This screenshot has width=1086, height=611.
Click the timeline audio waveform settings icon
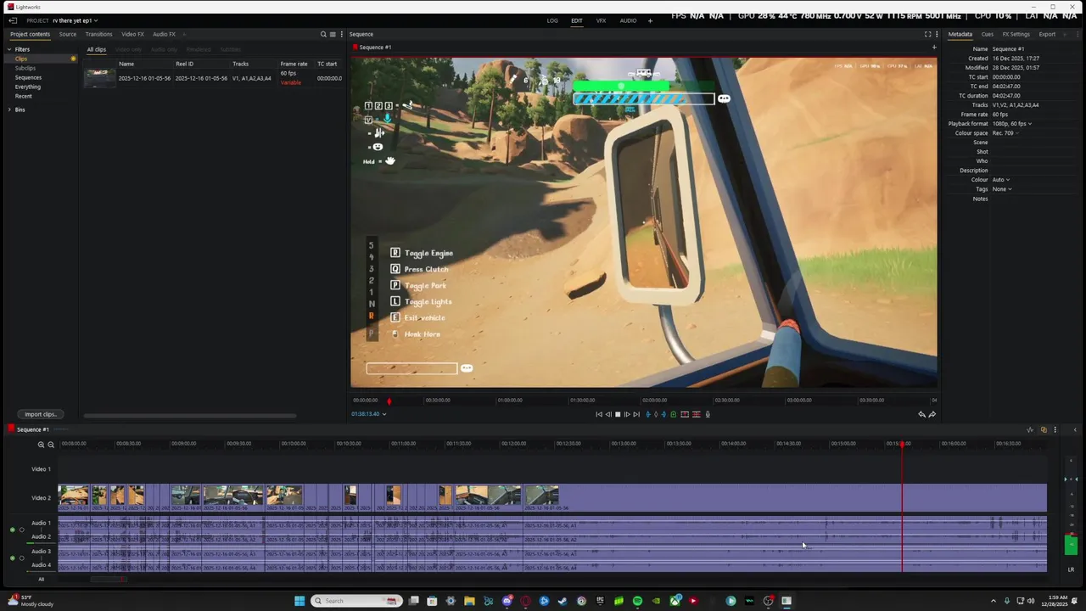1030,429
